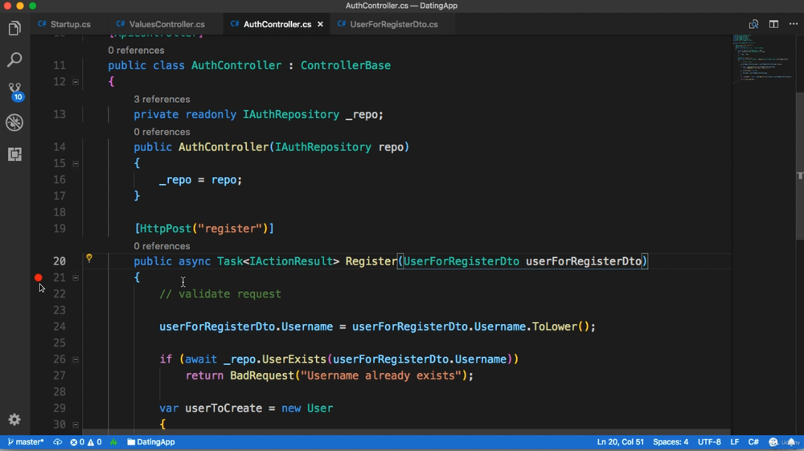Change end of line sequence LF
This screenshot has width=804, height=451.
point(735,442)
